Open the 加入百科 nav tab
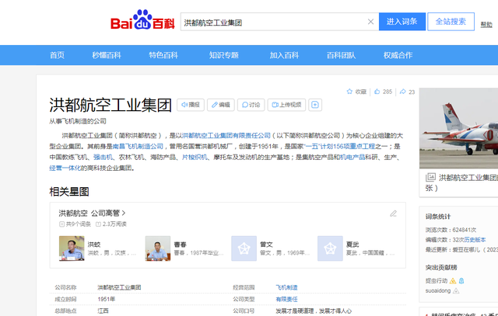The image size is (498, 316). tap(284, 55)
